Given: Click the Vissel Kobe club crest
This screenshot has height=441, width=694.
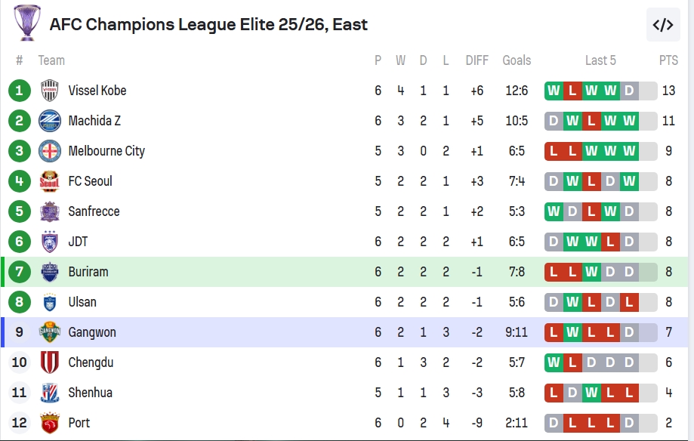Looking at the screenshot, I should pos(50,91).
